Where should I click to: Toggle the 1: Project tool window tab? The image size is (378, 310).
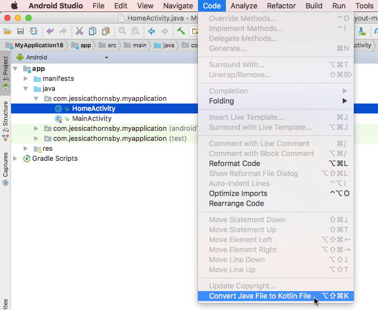(x=6, y=72)
